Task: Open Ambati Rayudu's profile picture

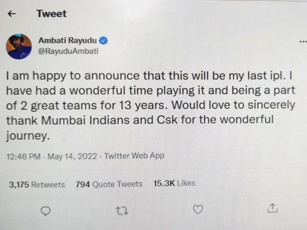Action: tap(19, 46)
